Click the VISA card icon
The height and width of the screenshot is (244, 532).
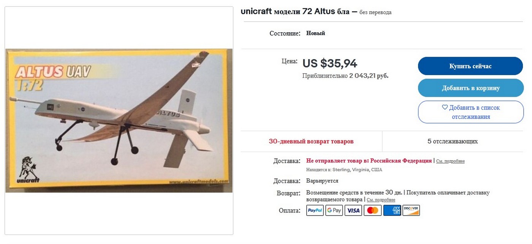(353, 210)
